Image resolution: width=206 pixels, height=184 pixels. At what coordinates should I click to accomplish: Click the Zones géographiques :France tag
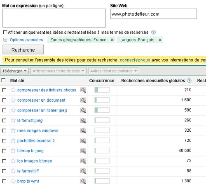tap(78, 40)
